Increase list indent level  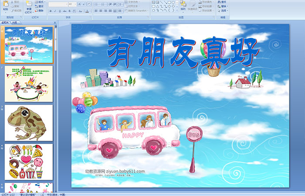(115, 4)
